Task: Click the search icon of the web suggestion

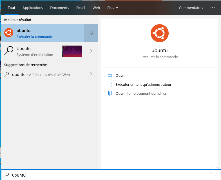Action: tap(7, 74)
